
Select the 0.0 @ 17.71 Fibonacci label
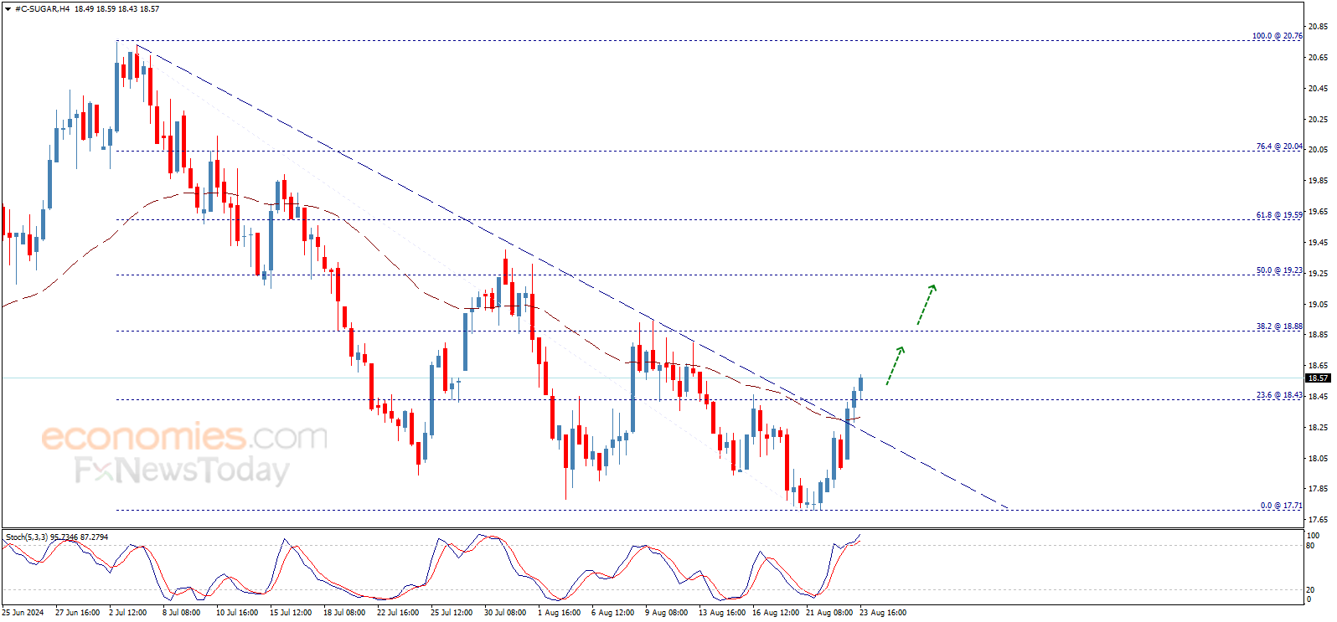(1282, 506)
